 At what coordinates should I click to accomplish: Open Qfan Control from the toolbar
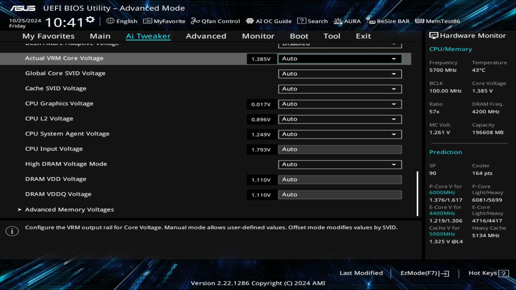coord(215,21)
